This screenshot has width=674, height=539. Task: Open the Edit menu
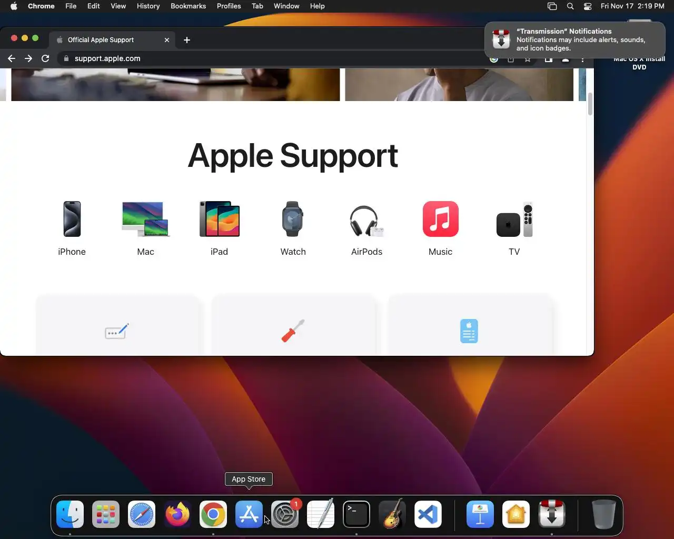pyautogui.click(x=94, y=6)
